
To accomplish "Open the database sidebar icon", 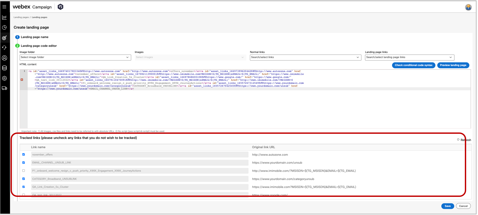I will point(4,68).
